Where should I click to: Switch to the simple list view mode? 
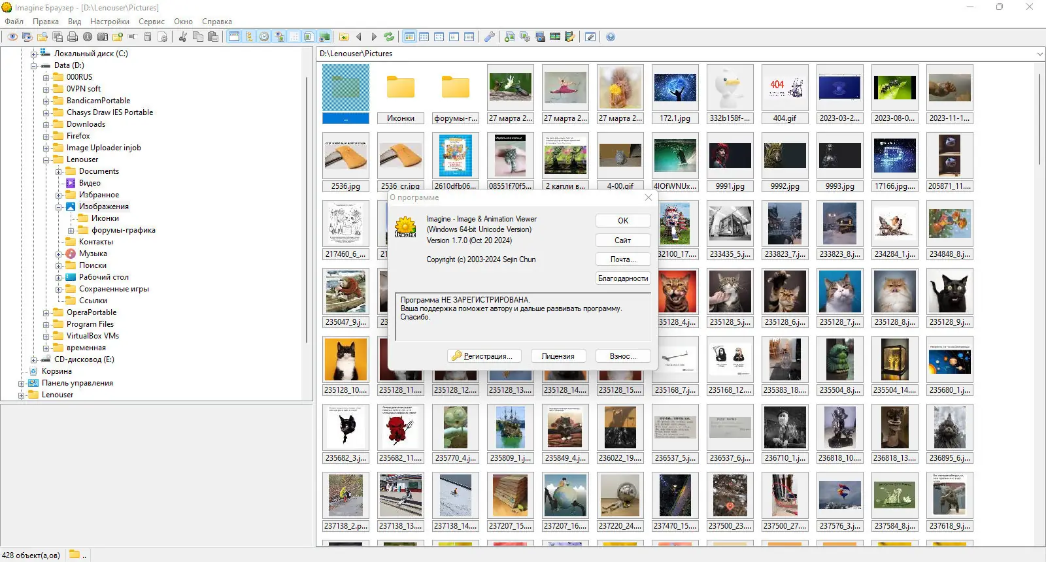[x=454, y=37]
